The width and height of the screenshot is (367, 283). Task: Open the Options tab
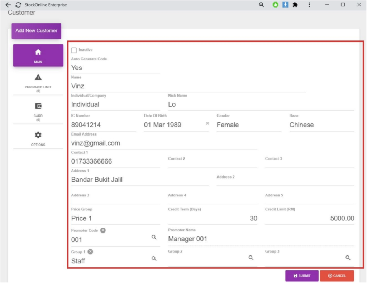click(38, 139)
